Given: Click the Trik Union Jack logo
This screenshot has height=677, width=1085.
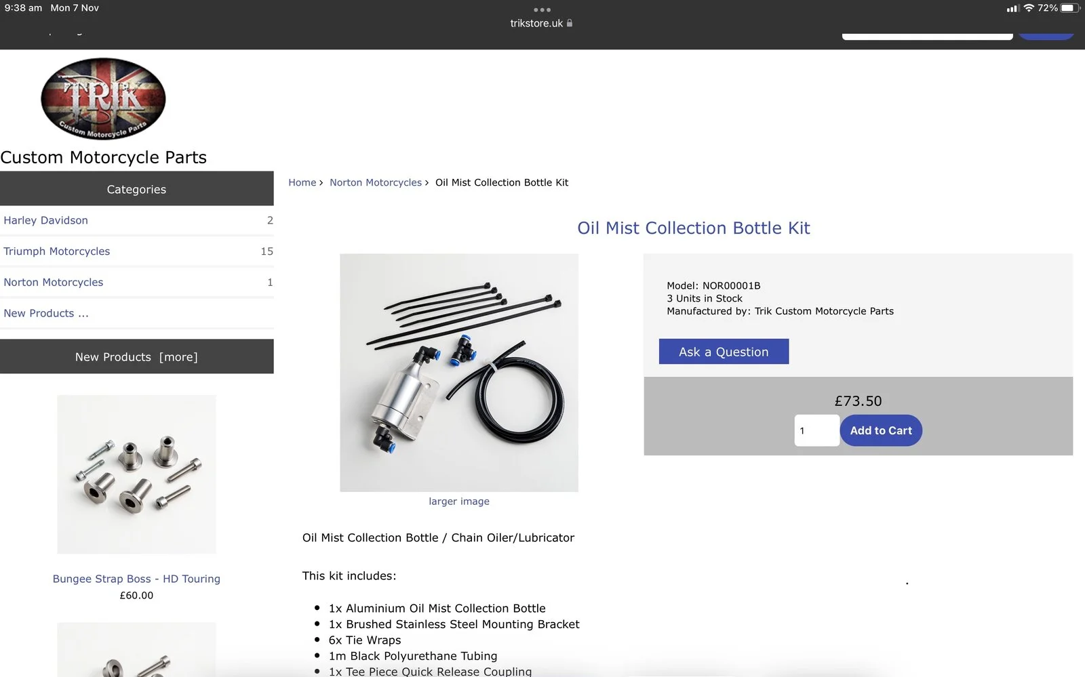Looking at the screenshot, I should tap(103, 99).
